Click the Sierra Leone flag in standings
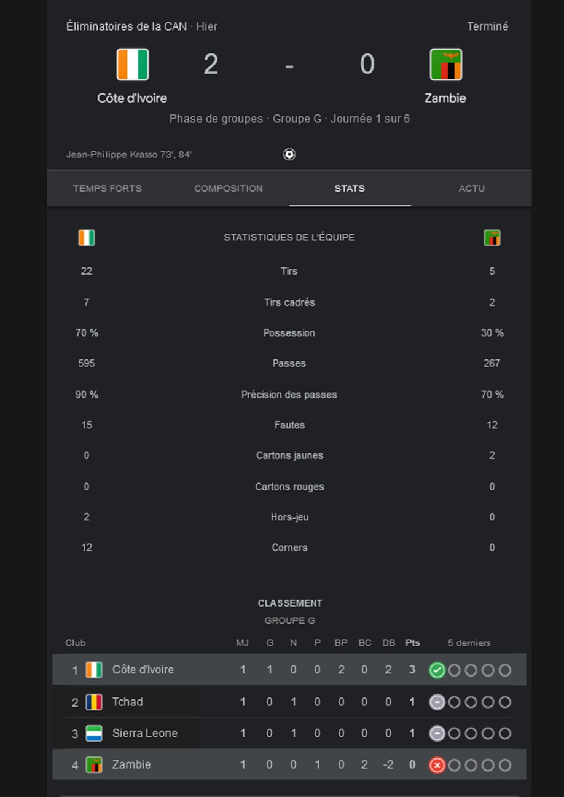564x797 pixels. tap(94, 733)
